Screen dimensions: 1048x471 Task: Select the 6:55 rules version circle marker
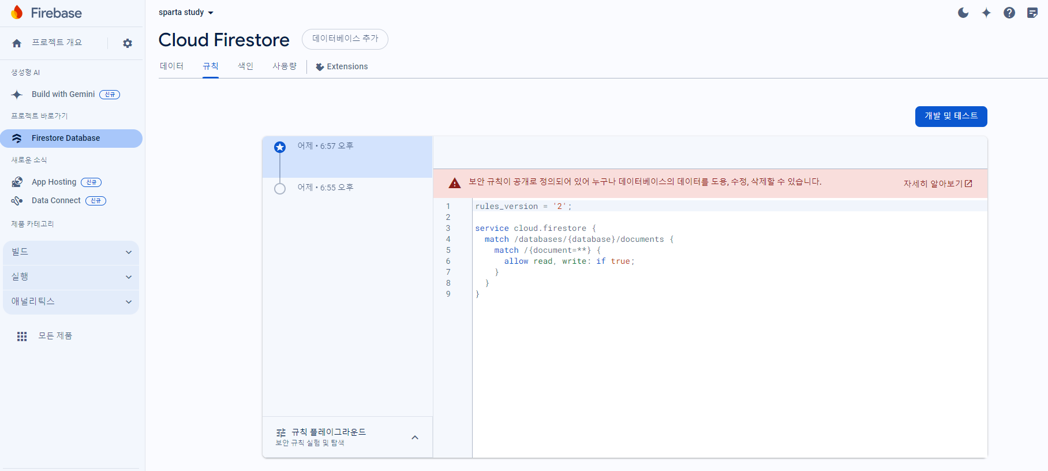(x=280, y=189)
